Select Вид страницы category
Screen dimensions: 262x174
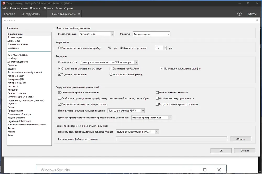coord(29,34)
